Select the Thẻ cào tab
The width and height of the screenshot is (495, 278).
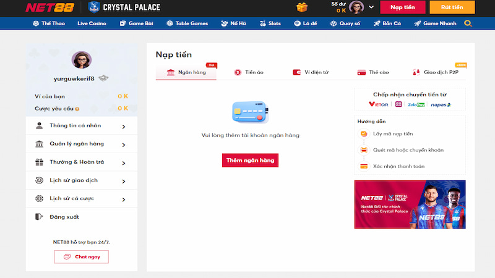373,72
